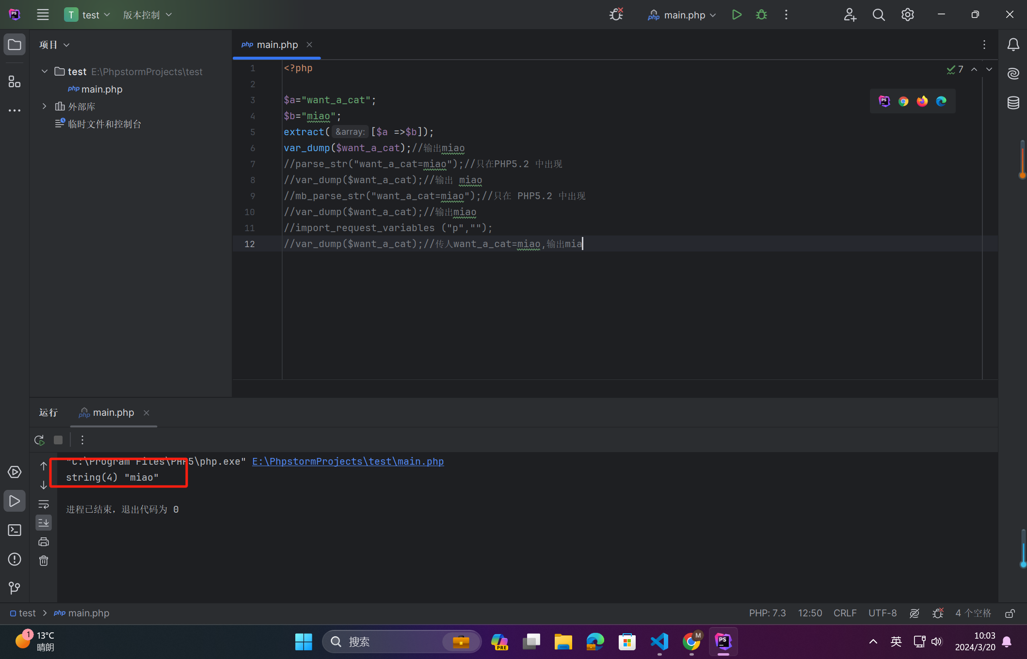Toggle soft-wrap in the run console
This screenshot has width=1027, height=659.
44,504
